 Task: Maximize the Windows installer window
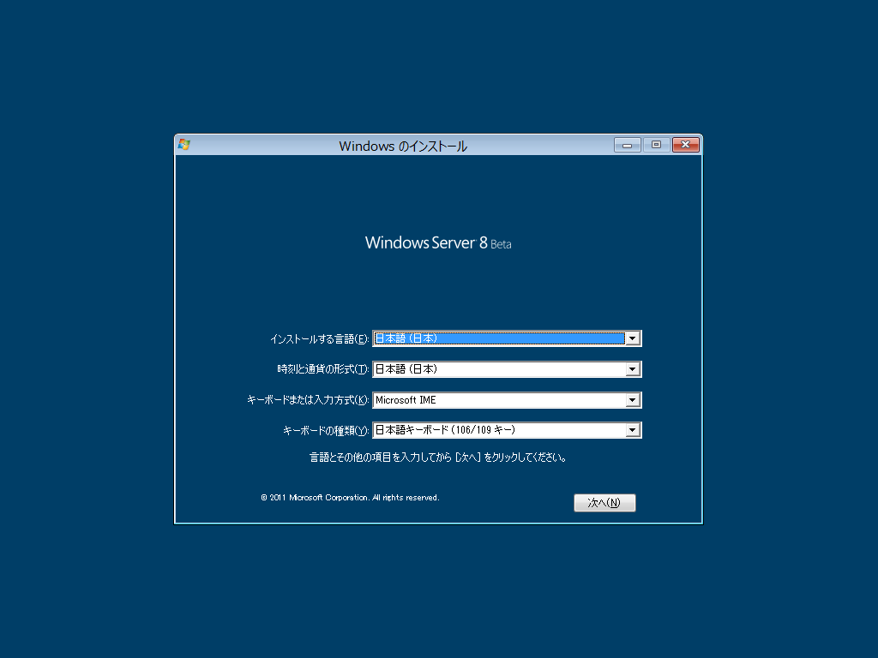point(656,145)
